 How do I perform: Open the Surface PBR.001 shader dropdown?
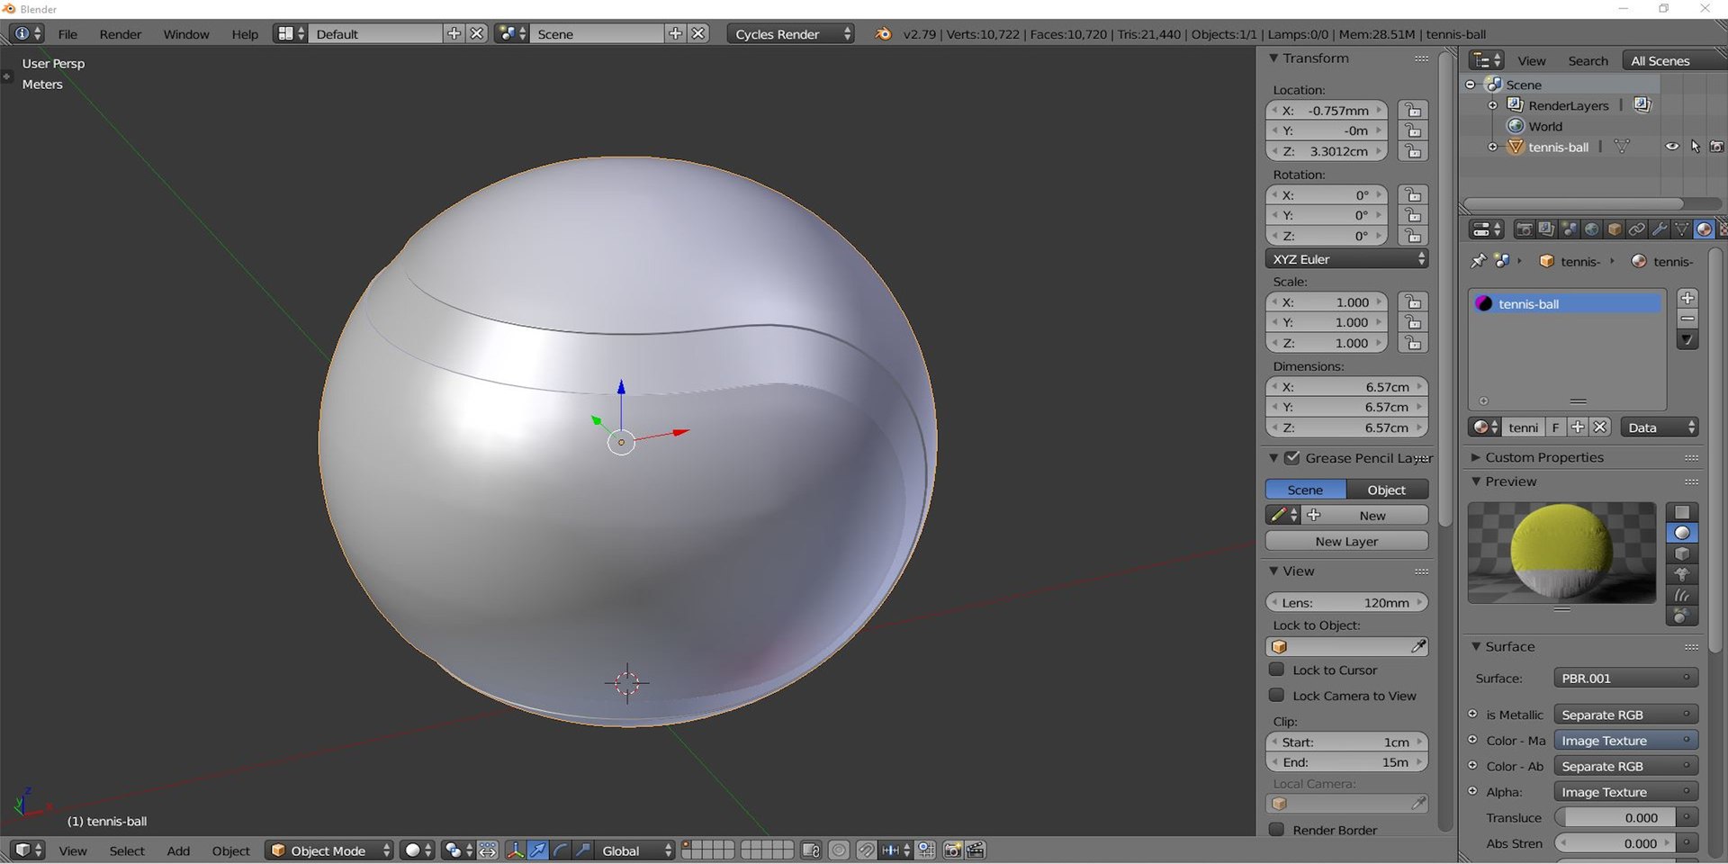1625,678
